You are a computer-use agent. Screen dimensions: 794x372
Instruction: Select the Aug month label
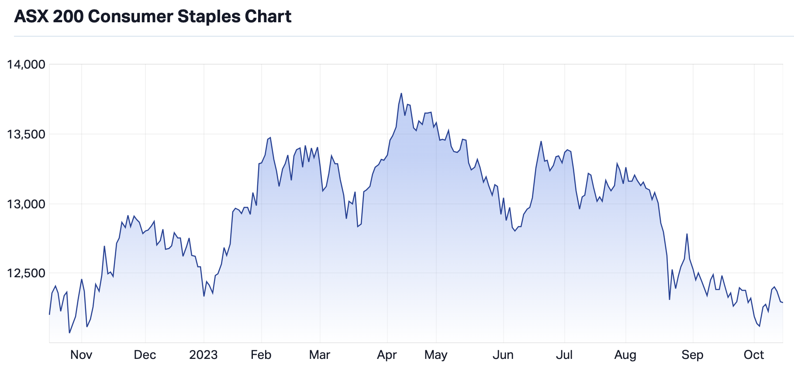tap(625, 355)
